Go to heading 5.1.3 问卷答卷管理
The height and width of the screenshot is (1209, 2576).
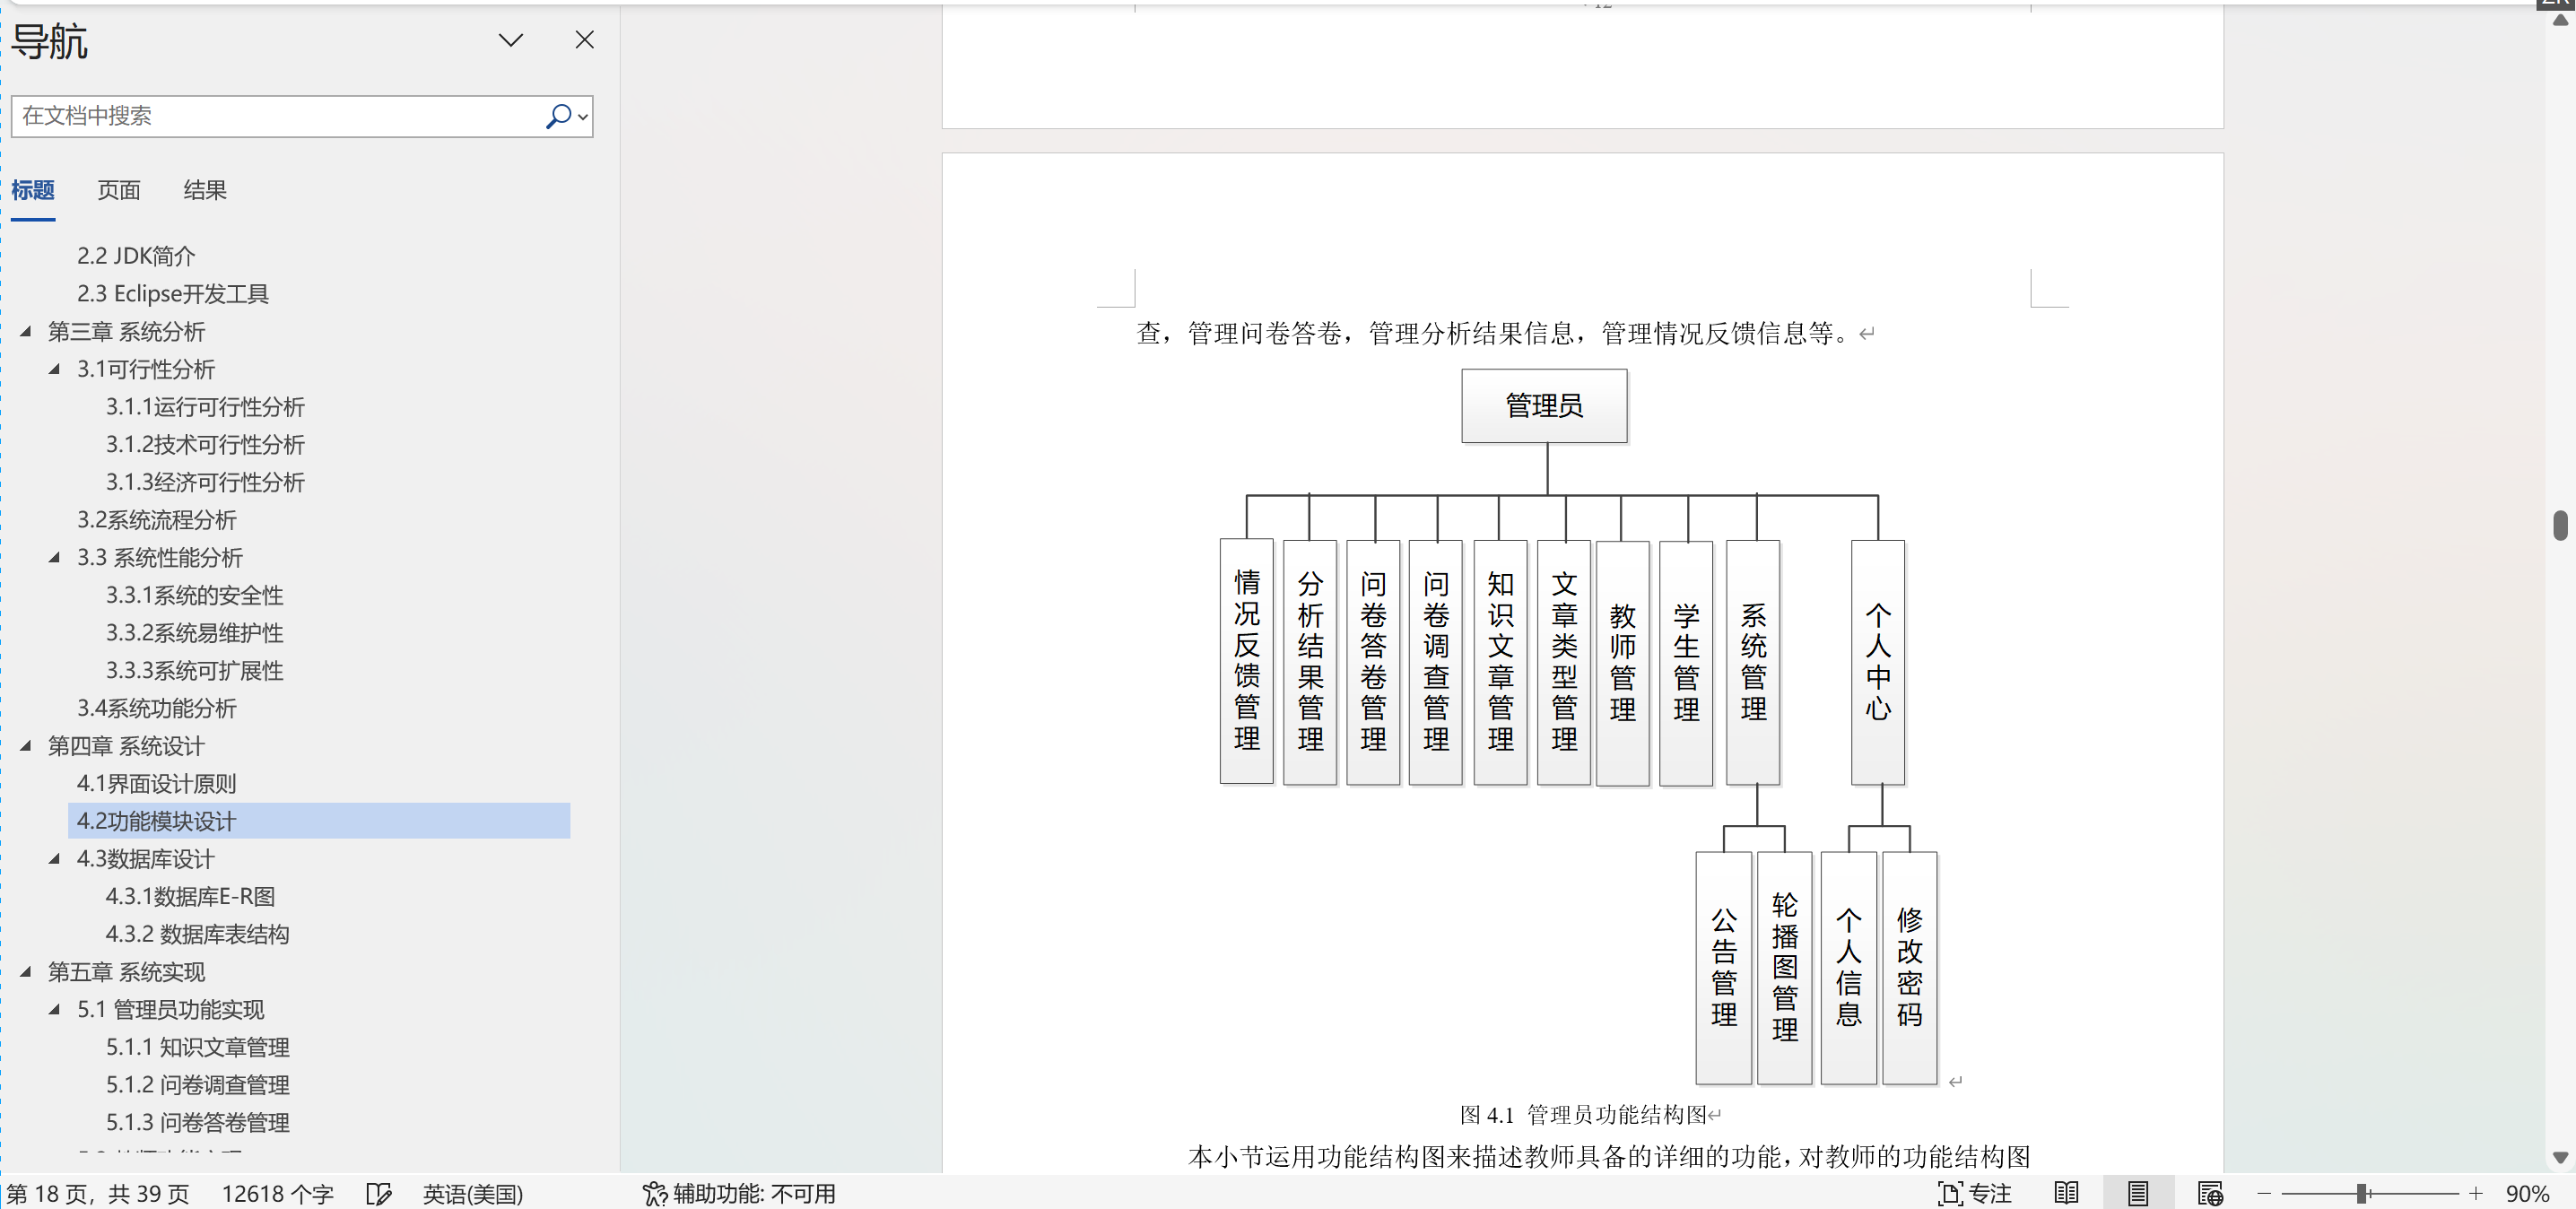(198, 1122)
